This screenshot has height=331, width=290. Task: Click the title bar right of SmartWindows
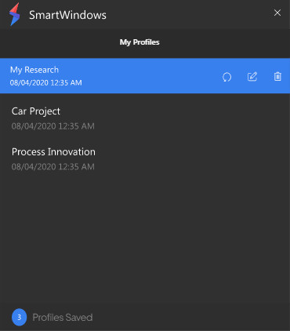pyautogui.click(x=188, y=14)
